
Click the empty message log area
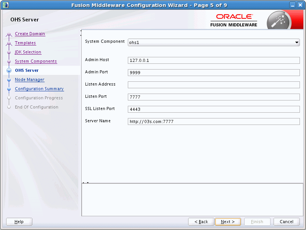point(192,200)
